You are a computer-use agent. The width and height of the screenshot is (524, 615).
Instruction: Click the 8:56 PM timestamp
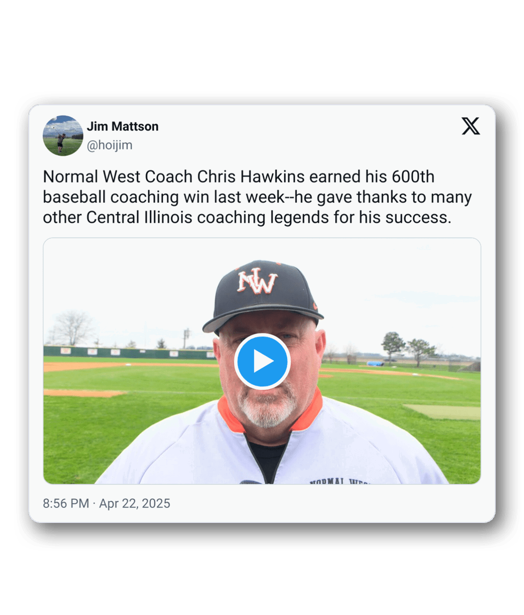66,503
